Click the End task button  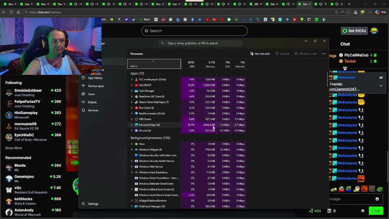pos(282,54)
